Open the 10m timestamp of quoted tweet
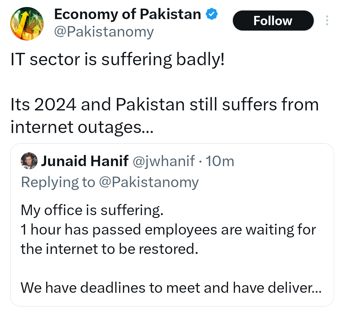Screen dimensions: 344x316 (220, 161)
